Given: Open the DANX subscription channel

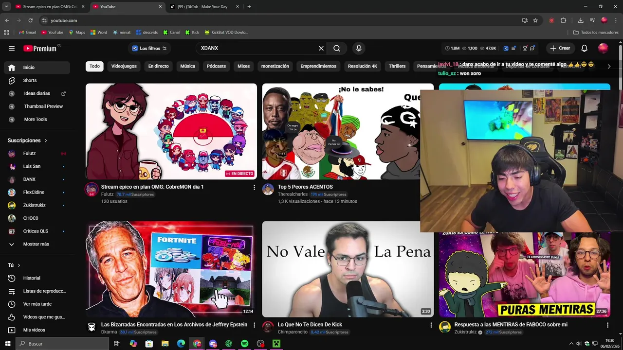Looking at the screenshot, I should pyautogui.click(x=37, y=179).
